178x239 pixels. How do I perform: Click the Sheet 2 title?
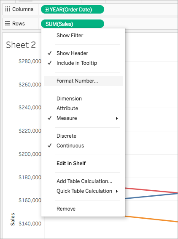coord(21,45)
